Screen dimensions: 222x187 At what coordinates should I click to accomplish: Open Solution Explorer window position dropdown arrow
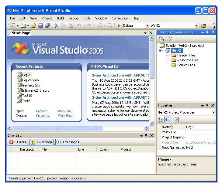203,32
